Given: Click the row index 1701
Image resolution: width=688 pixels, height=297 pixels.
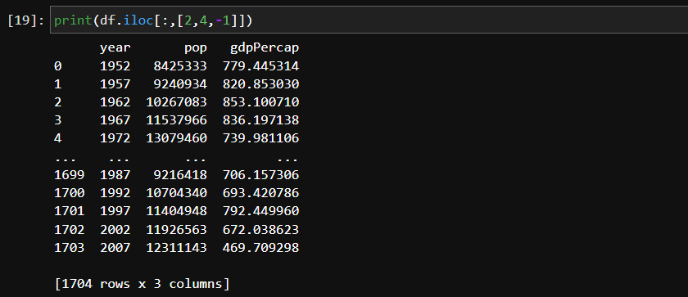Looking at the screenshot, I should pyautogui.click(x=70, y=212).
